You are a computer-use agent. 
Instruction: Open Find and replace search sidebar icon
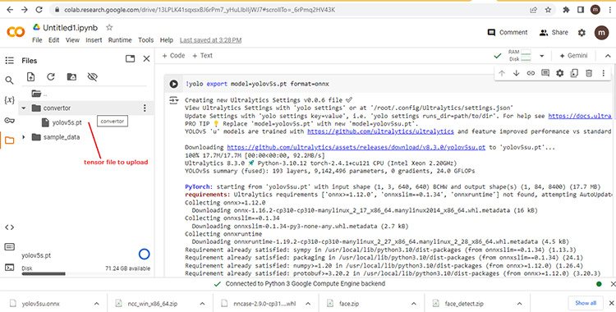click(9, 80)
